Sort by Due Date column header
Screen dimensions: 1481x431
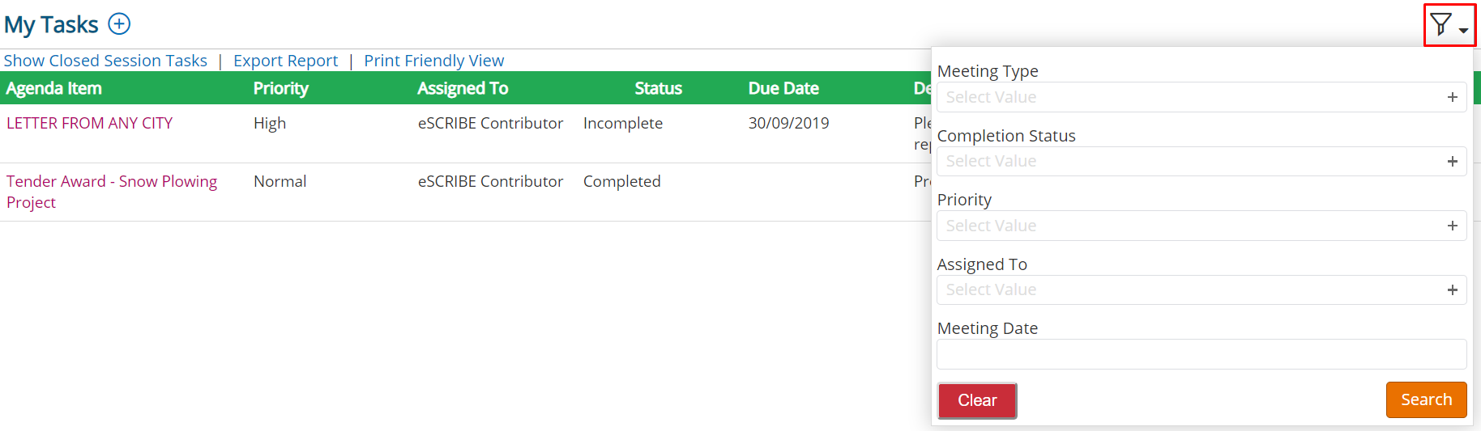tap(783, 88)
